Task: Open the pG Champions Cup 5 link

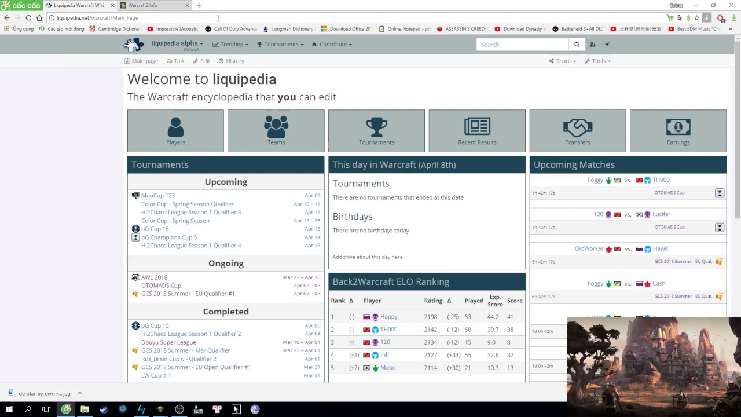Action: coord(169,237)
